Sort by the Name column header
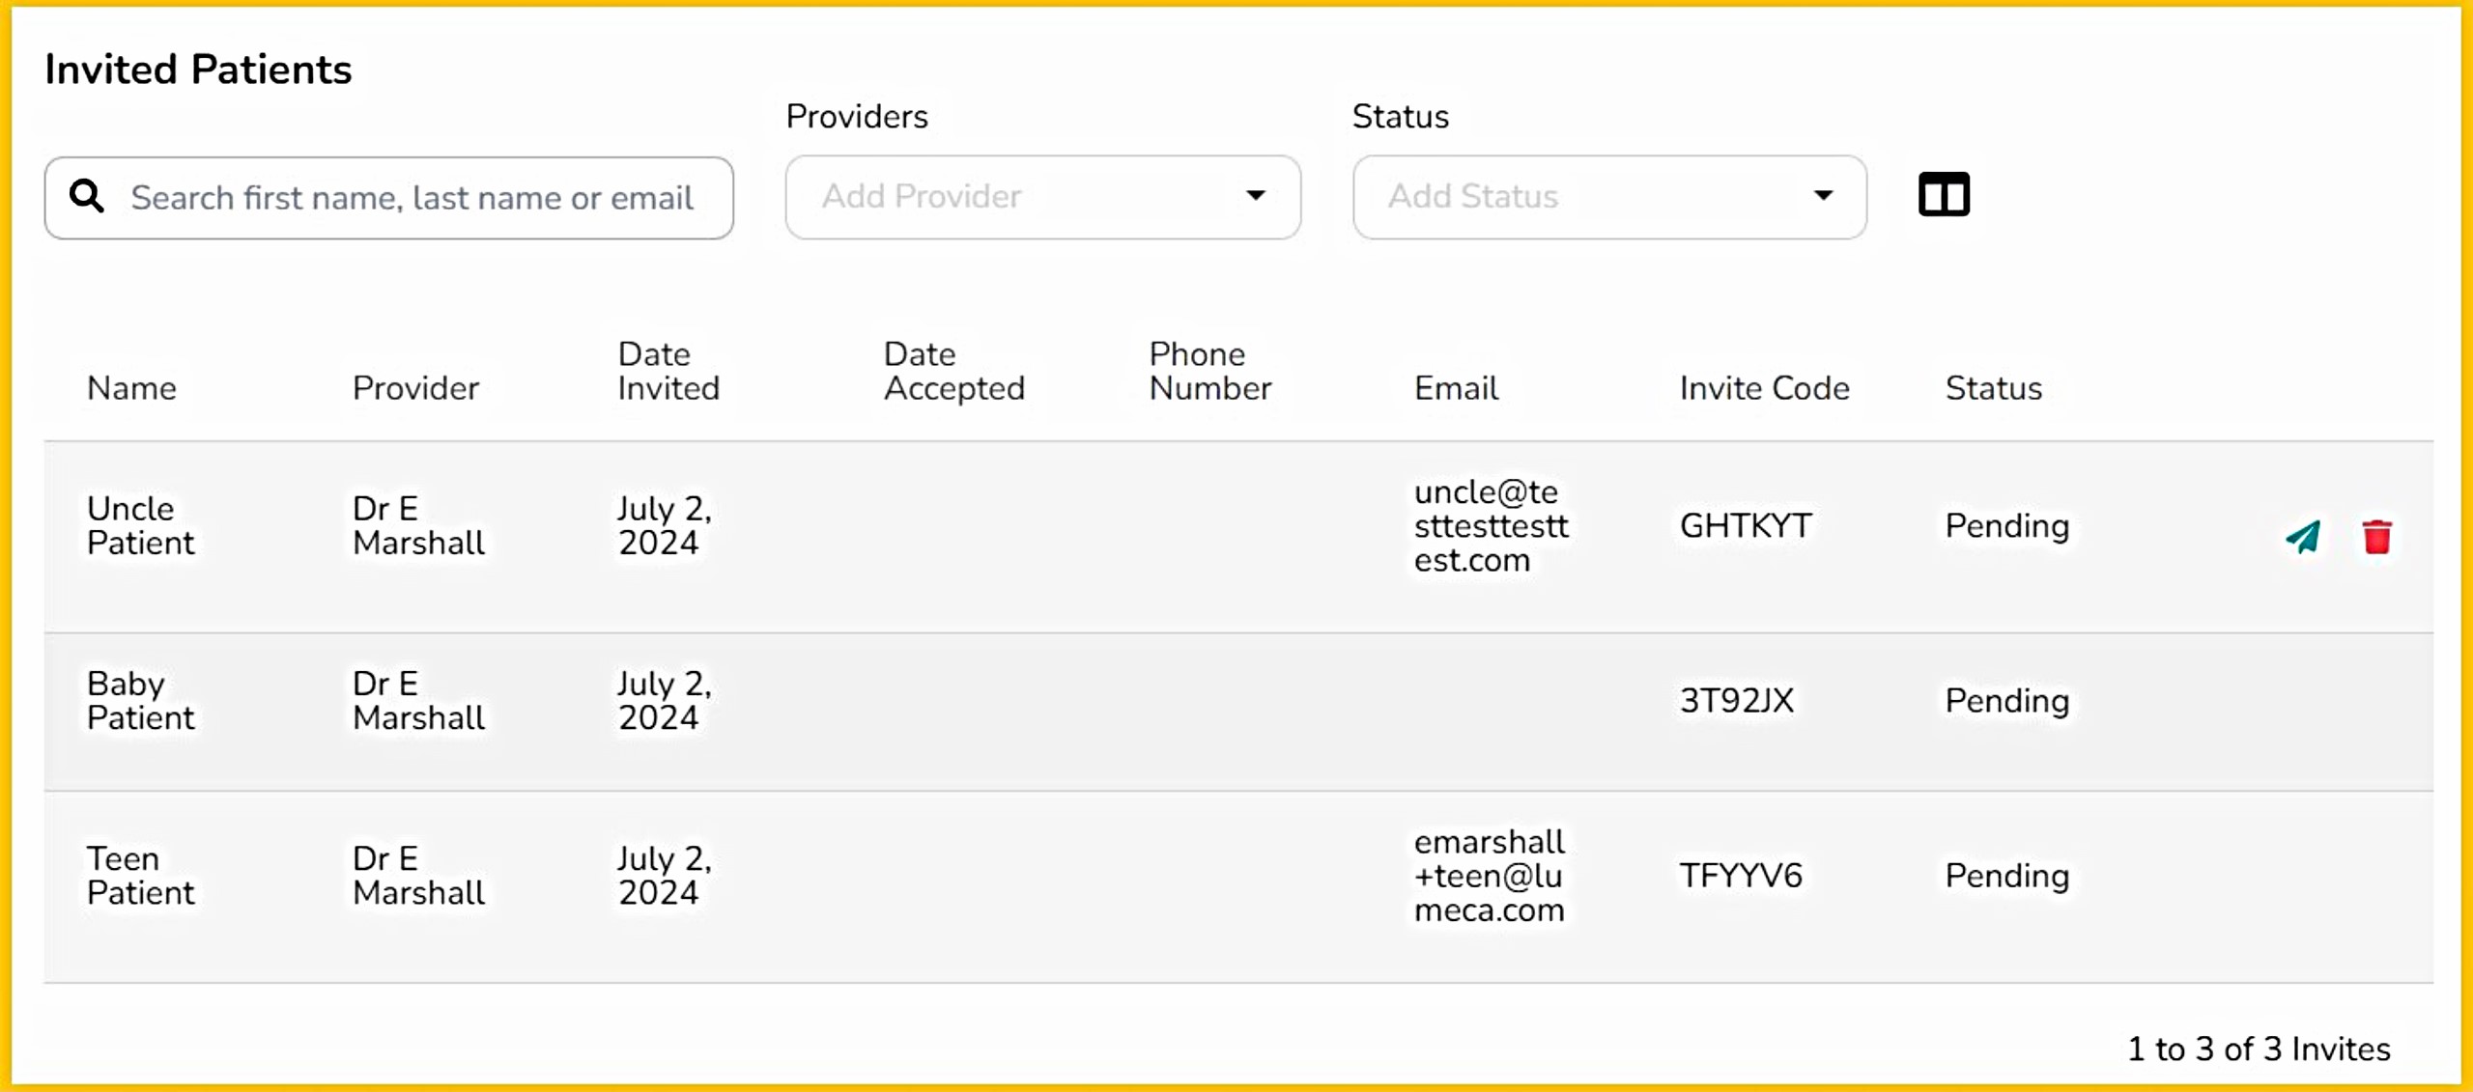This screenshot has width=2473, height=1092. (x=132, y=388)
